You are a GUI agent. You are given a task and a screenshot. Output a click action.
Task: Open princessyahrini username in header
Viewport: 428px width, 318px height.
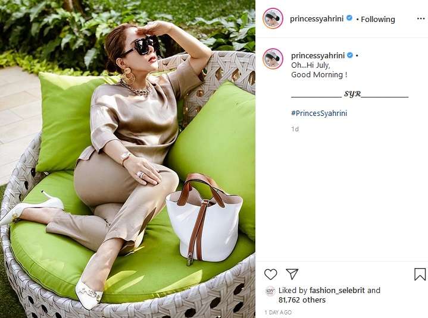(317, 19)
